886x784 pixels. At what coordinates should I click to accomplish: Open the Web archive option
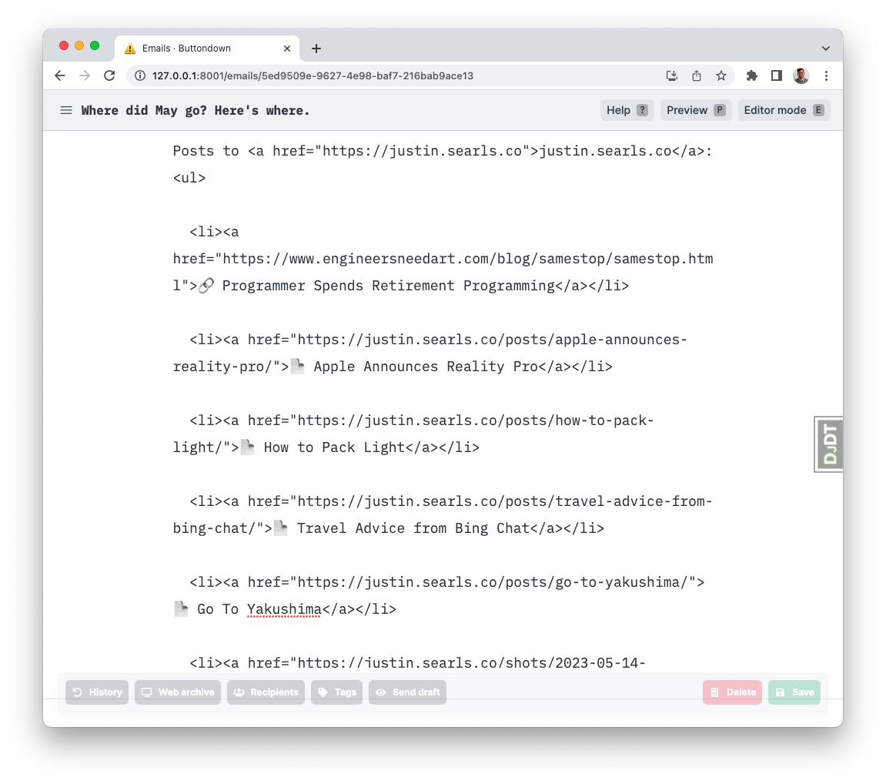pos(178,692)
